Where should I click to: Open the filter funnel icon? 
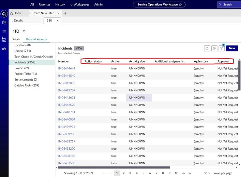[x=221, y=48]
